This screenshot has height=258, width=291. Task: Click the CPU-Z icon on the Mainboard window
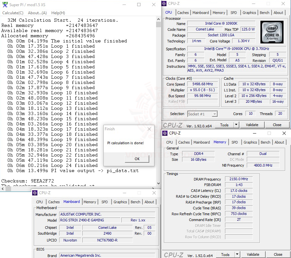tap(34, 193)
